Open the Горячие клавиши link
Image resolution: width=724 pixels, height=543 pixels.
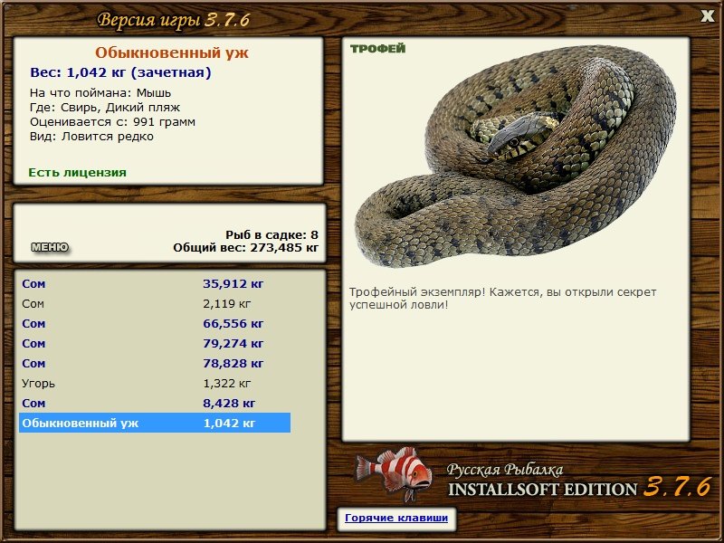pos(396,518)
